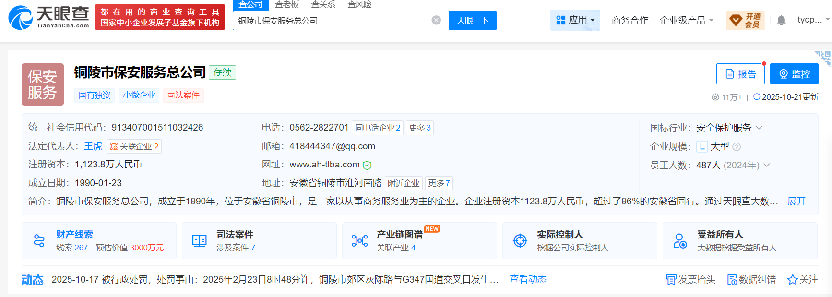832x297 pixels.
Task: Open the 司法案件 card
Action: click(259, 240)
